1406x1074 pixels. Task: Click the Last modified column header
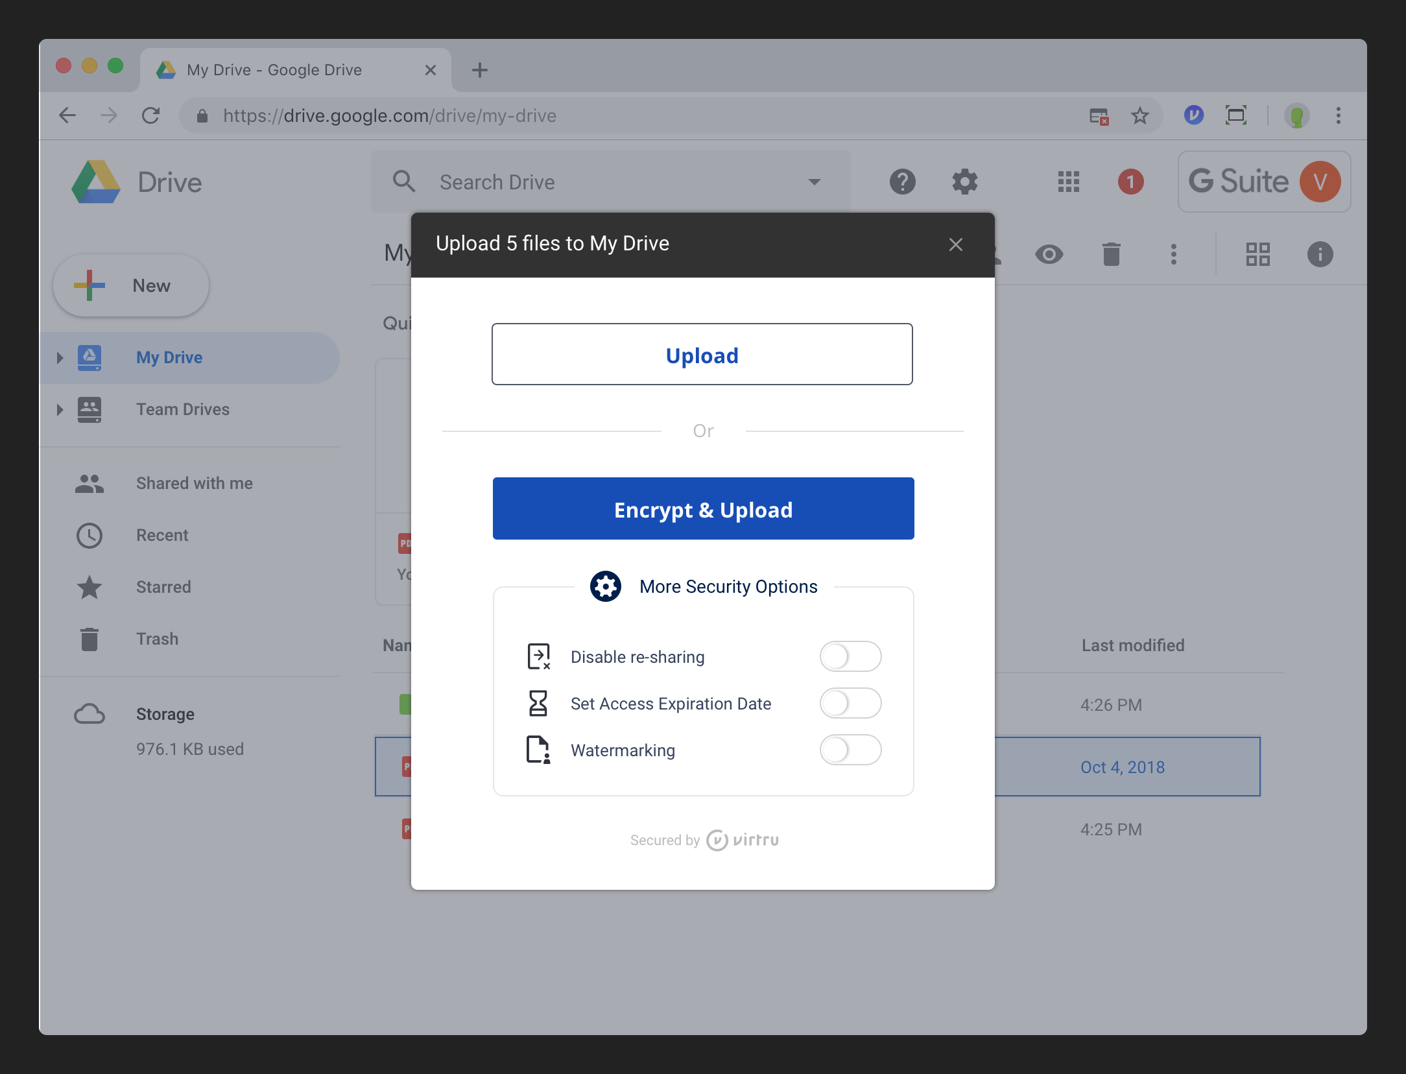(x=1133, y=645)
